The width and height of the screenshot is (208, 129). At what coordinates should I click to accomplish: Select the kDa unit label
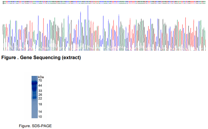click(41, 77)
